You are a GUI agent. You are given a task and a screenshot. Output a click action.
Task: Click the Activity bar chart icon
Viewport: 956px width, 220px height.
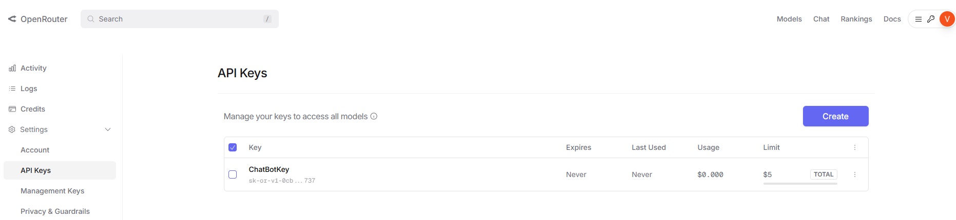point(12,68)
